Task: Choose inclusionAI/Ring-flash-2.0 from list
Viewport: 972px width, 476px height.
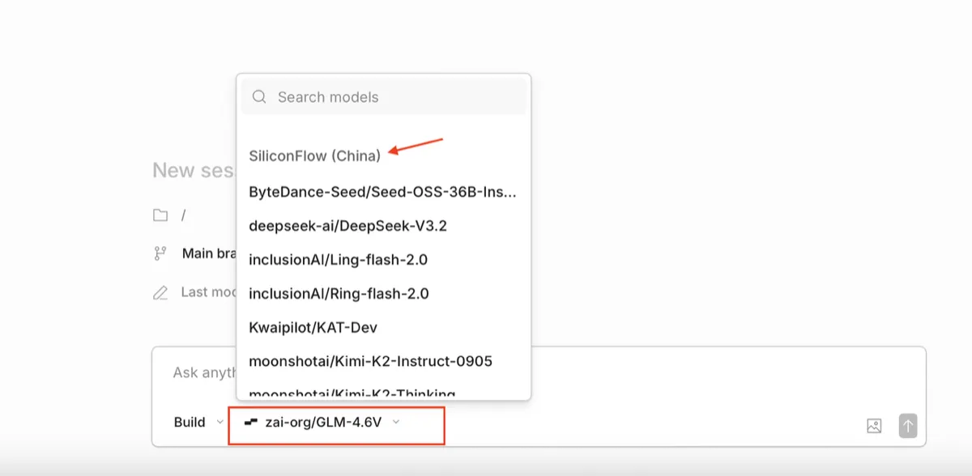Action: coord(383,293)
